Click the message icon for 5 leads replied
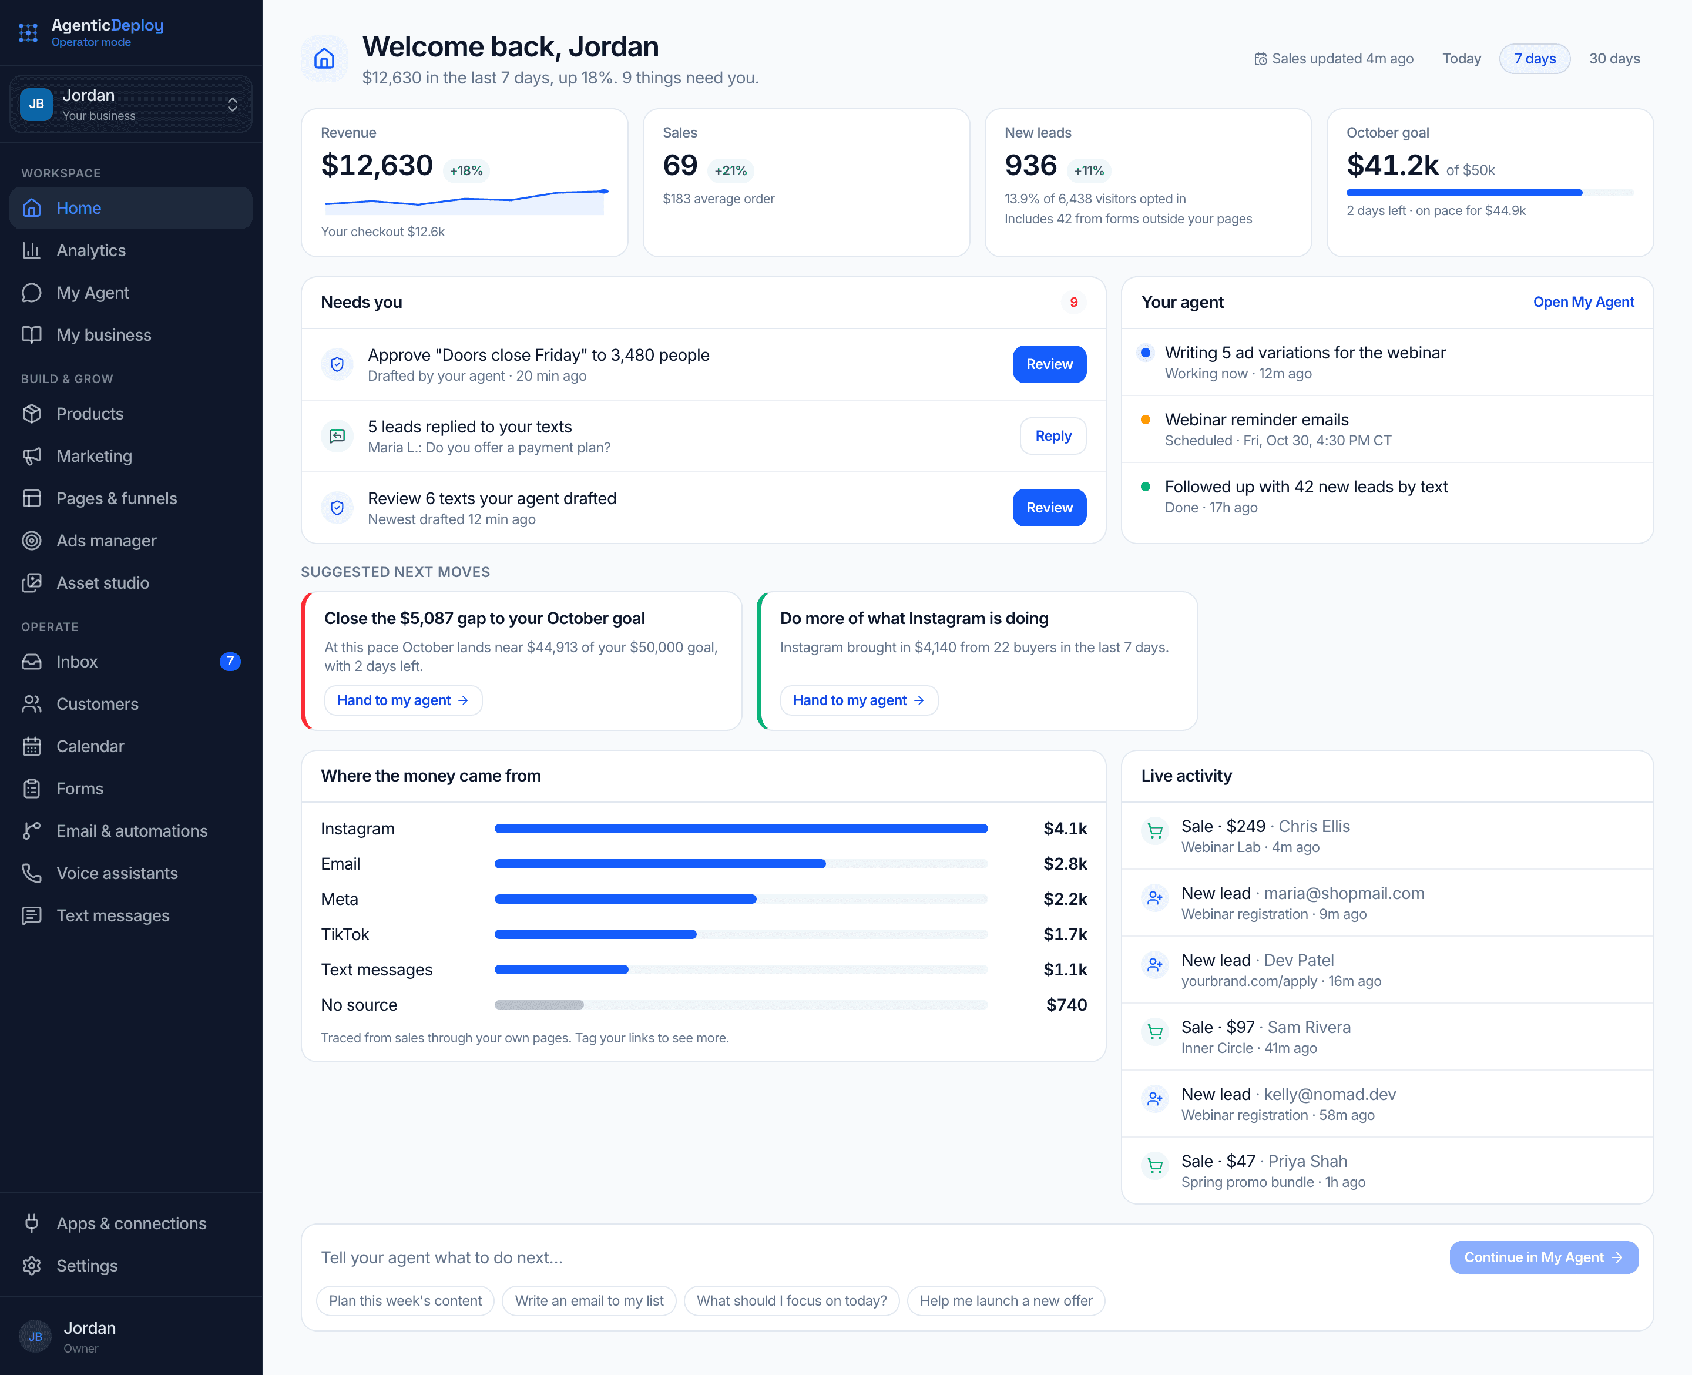Screen dimensions: 1692x1375 (x=337, y=437)
